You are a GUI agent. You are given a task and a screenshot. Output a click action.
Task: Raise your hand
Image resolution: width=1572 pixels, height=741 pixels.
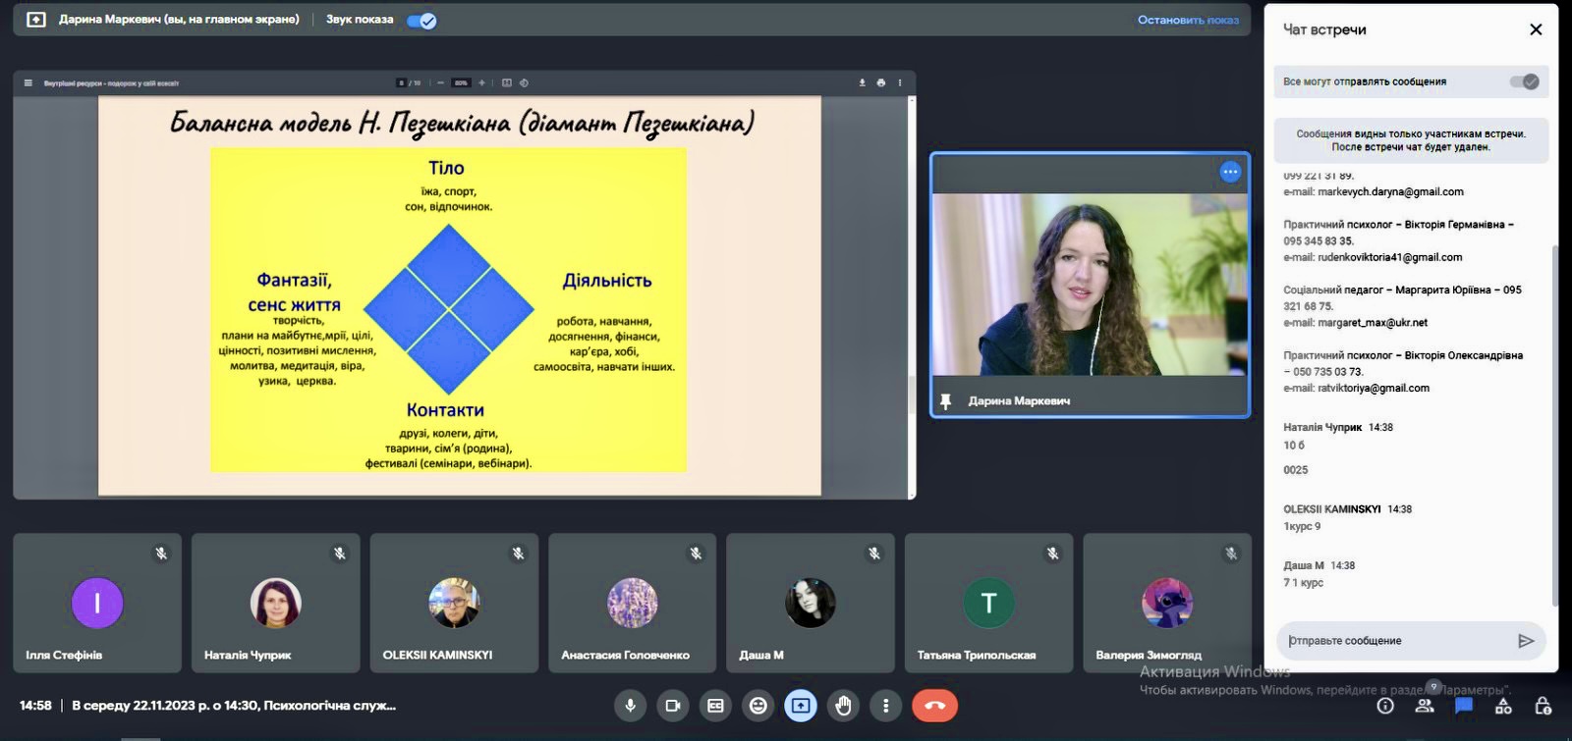(843, 706)
